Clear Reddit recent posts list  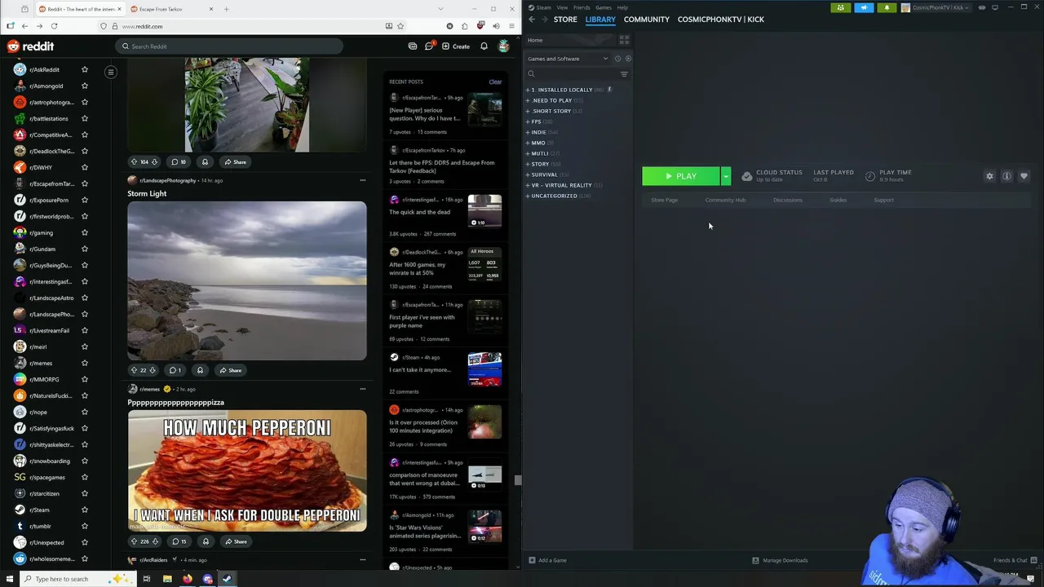tap(495, 82)
